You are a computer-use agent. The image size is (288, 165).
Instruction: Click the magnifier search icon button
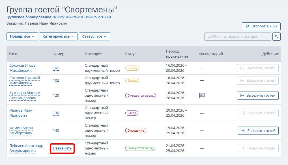click(276, 36)
